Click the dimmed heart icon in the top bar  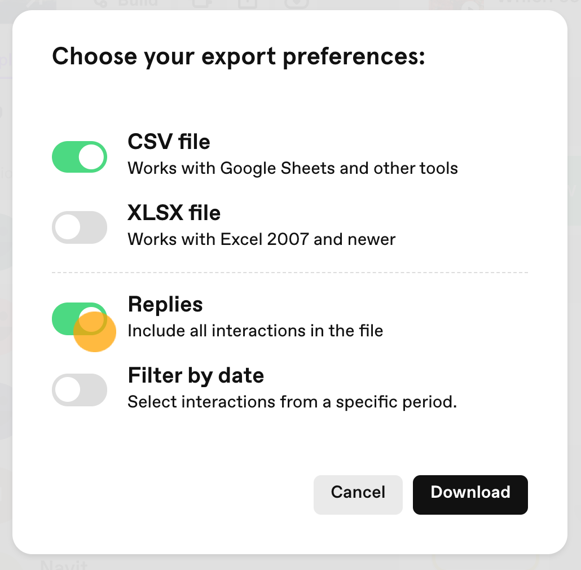point(297,4)
